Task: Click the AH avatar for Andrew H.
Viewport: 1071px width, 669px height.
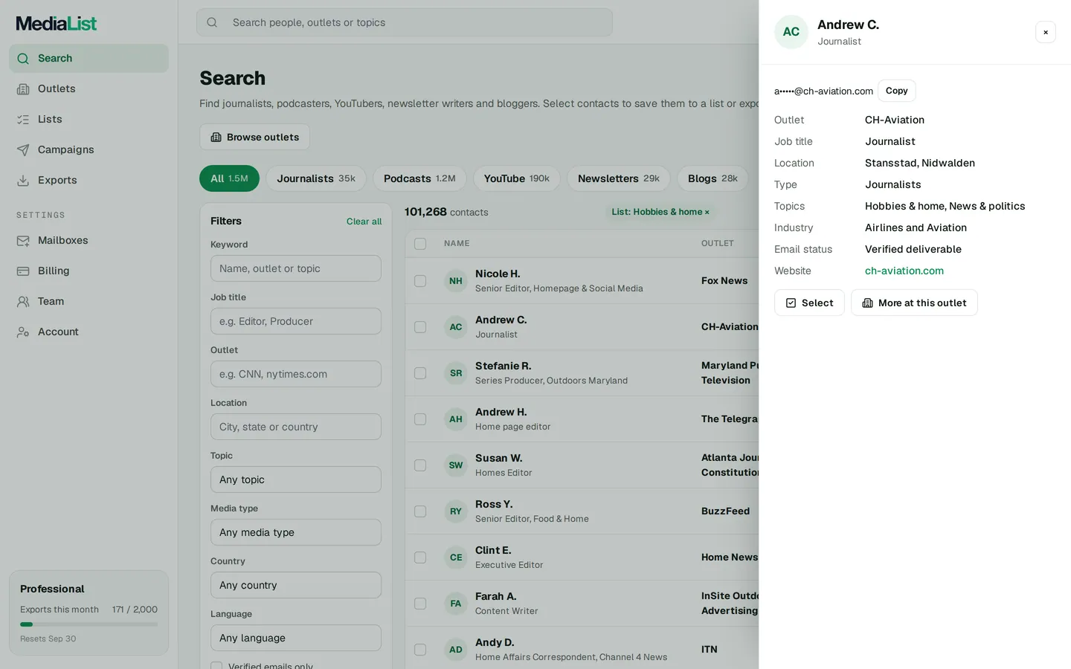Action: tap(456, 419)
